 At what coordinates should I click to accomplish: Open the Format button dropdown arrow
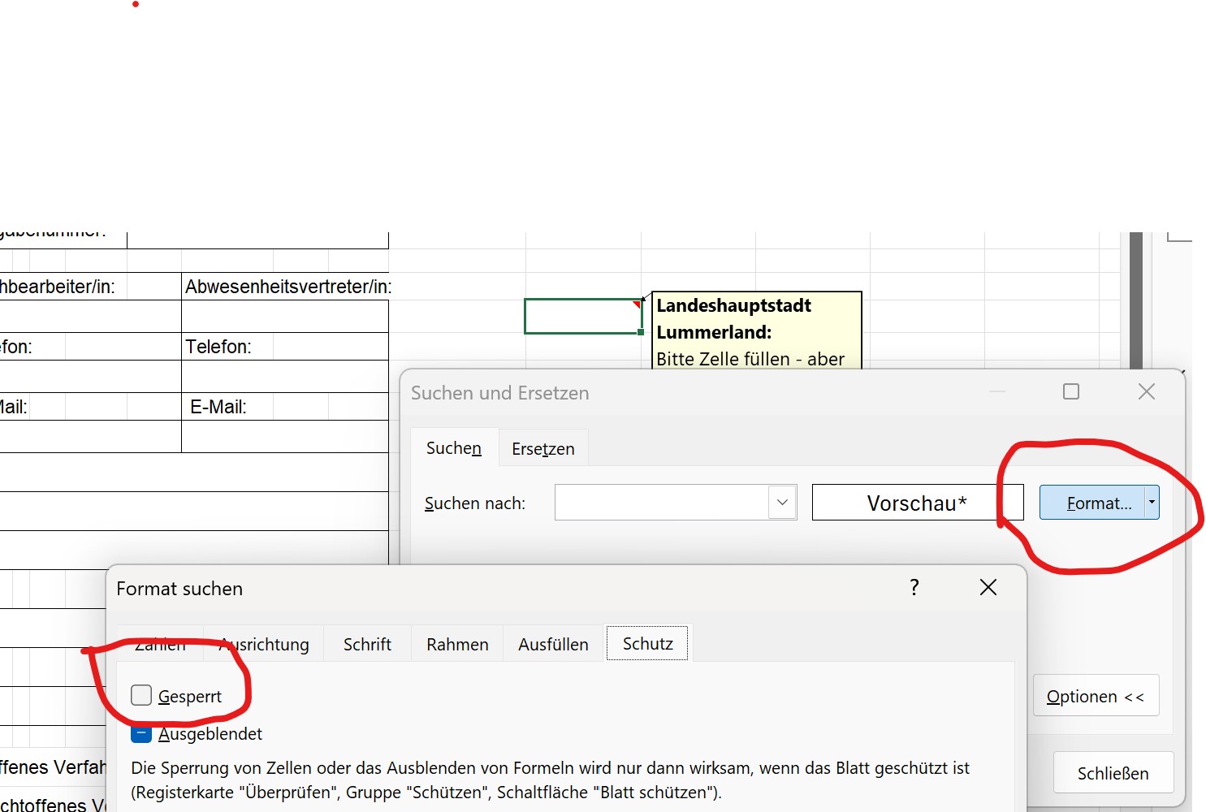(x=1152, y=503)
